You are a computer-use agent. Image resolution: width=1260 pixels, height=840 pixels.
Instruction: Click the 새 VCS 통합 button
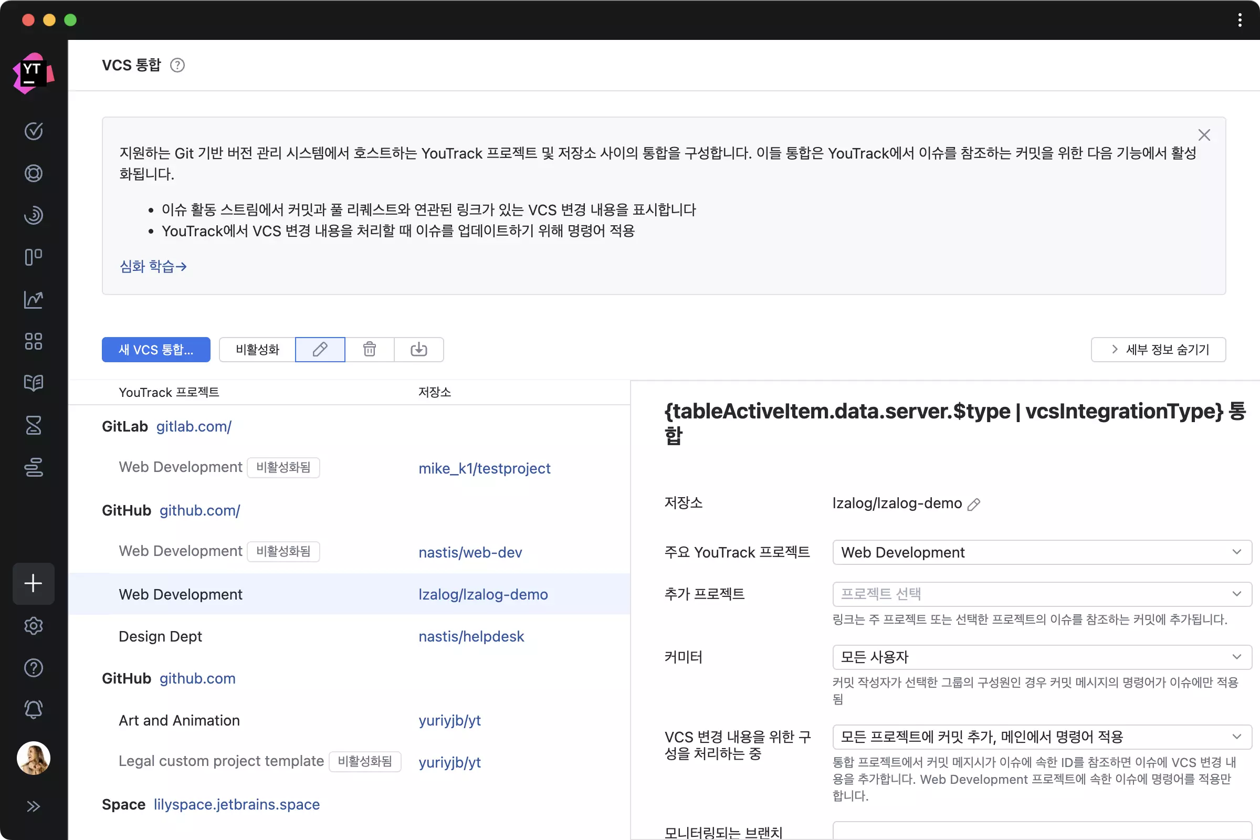click(x=156, y=349)
